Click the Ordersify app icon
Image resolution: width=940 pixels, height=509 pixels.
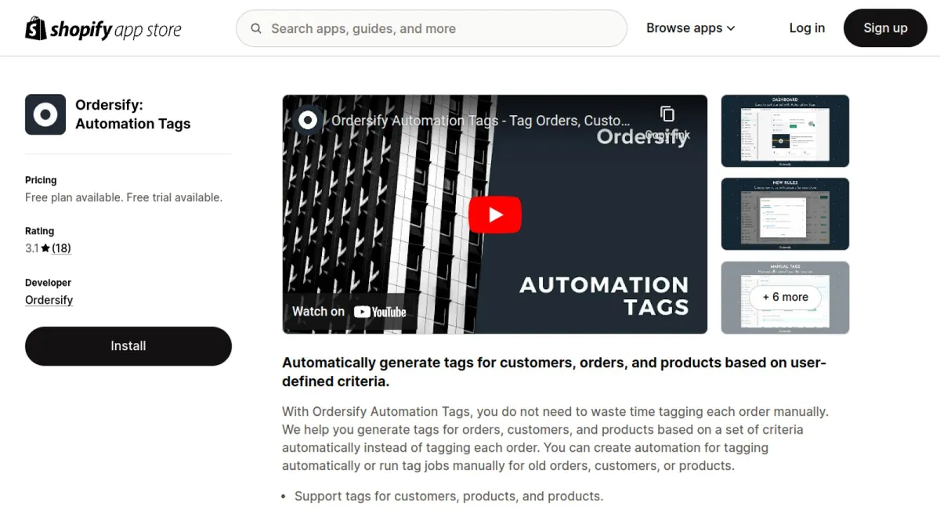coord(45,114)
